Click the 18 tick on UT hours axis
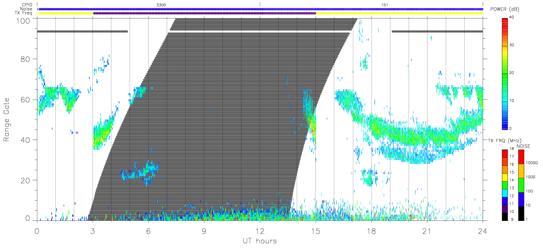The width and height of the screenshot is (543, 250). 371,231
